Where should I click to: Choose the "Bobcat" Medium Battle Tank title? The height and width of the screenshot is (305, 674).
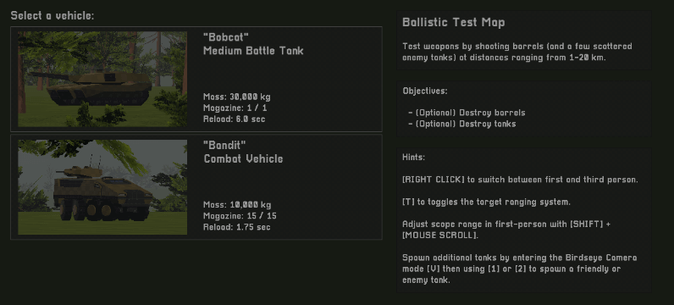click(x=254, y=44)
